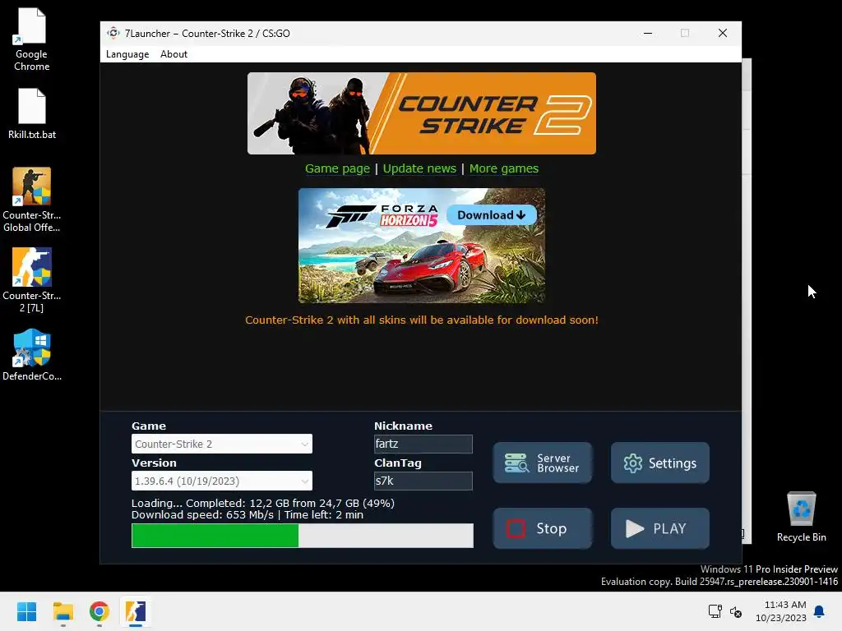Click the 7Launcher taskbar icon
842x631 pixels.
pyautogui.click(x=136, y=611)
